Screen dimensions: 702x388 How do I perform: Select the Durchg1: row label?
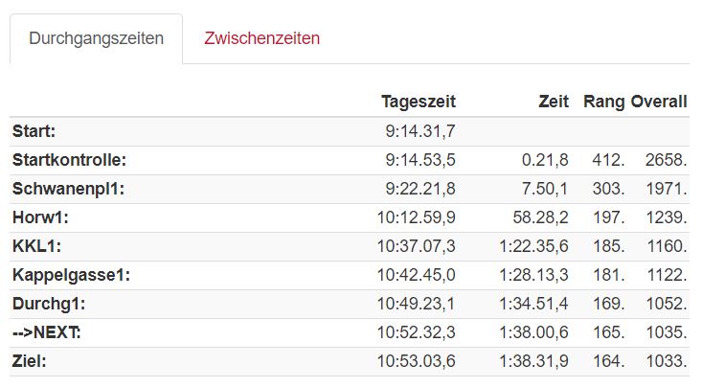49,304
